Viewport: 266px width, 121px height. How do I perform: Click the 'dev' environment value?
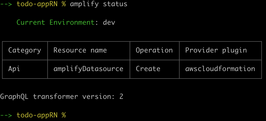109,22
